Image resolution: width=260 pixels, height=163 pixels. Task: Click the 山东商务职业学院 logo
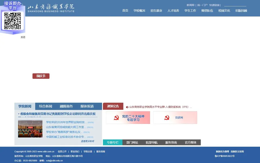[x=51, y=8]
